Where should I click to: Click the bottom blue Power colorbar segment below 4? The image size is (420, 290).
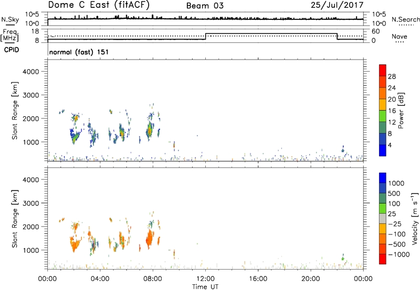coord(383,151)
